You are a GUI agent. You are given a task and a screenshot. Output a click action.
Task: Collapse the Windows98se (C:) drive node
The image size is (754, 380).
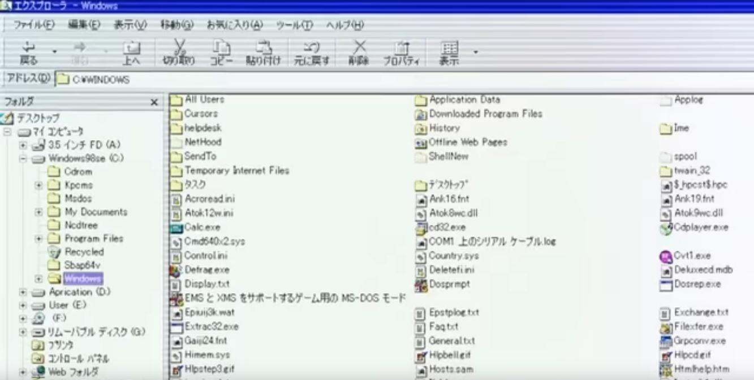[x=23, y=159]
